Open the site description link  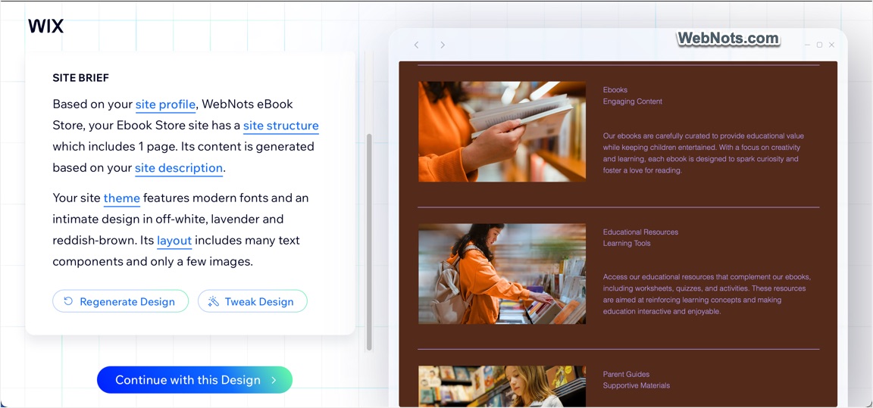point(179,168)
